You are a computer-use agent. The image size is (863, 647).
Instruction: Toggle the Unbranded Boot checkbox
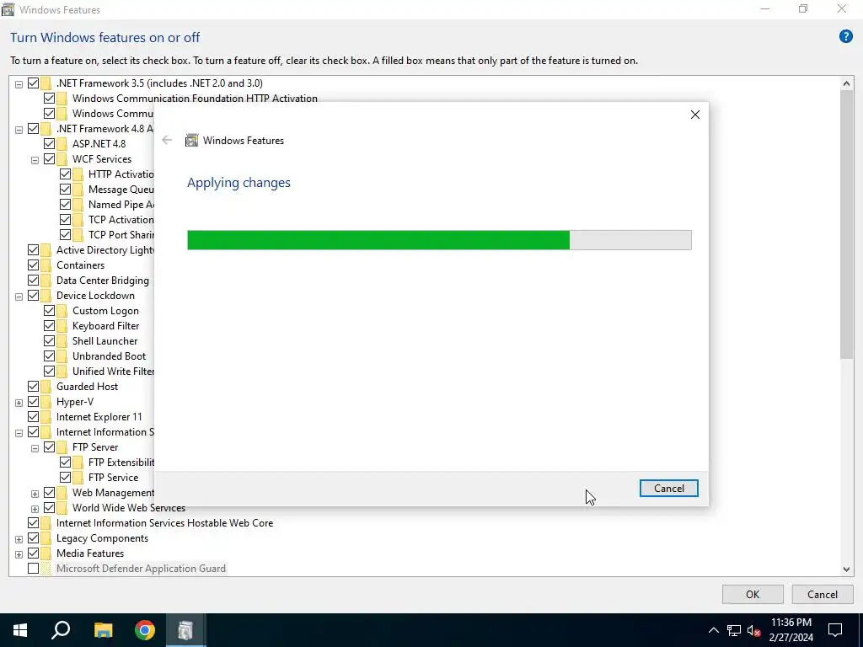49,356
